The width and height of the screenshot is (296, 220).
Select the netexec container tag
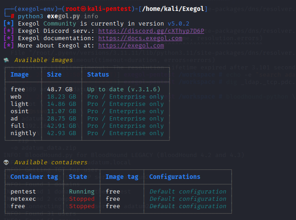[x=23, y=199]
